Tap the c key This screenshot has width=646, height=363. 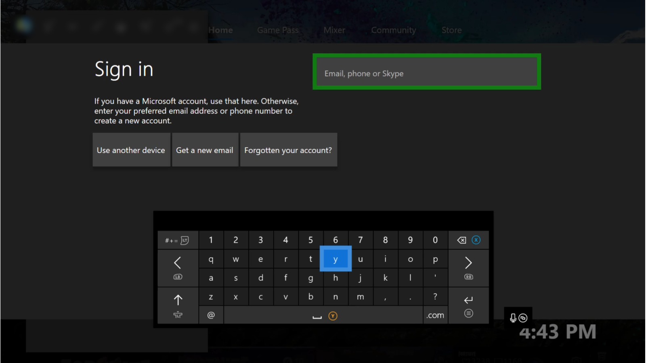click(x=261, y=296)
